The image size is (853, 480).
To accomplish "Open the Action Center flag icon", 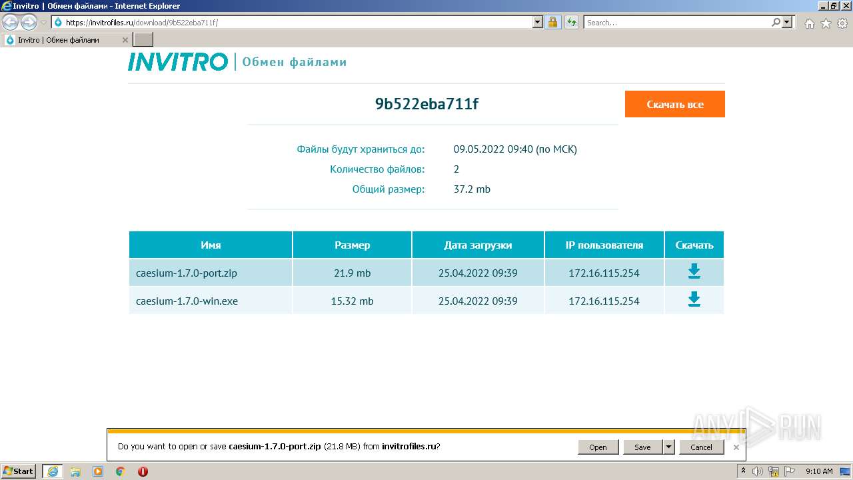I will click(x=790, y=471).
